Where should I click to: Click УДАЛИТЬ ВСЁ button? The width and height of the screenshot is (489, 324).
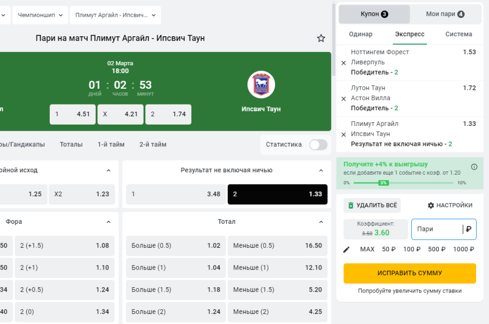click(372, 205)
